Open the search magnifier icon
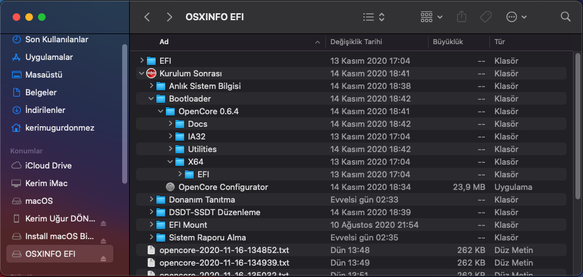Viewport: 583px width, 277px height. click(x=565, y=17)
